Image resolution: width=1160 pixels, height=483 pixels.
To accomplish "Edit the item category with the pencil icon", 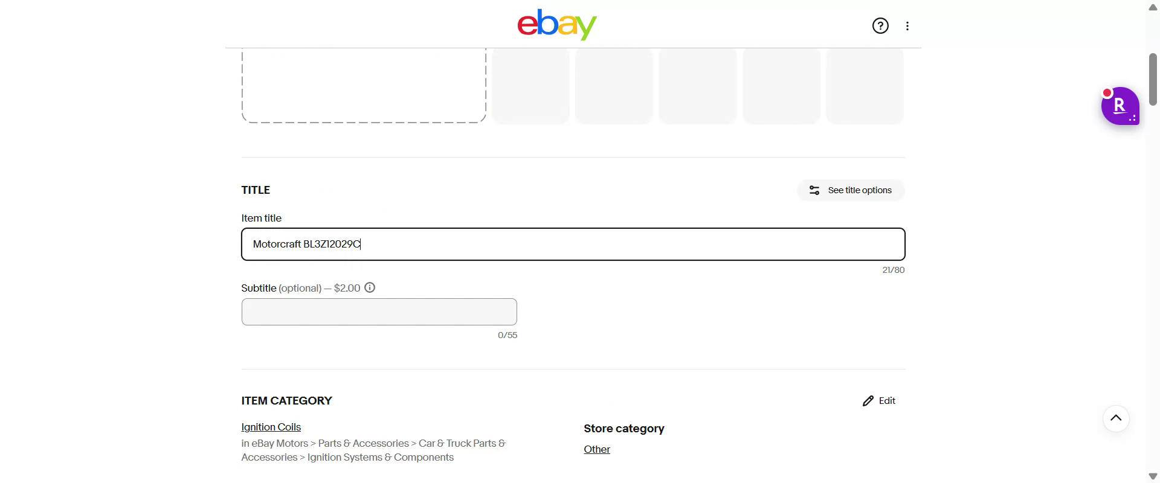I will (879, 401).
